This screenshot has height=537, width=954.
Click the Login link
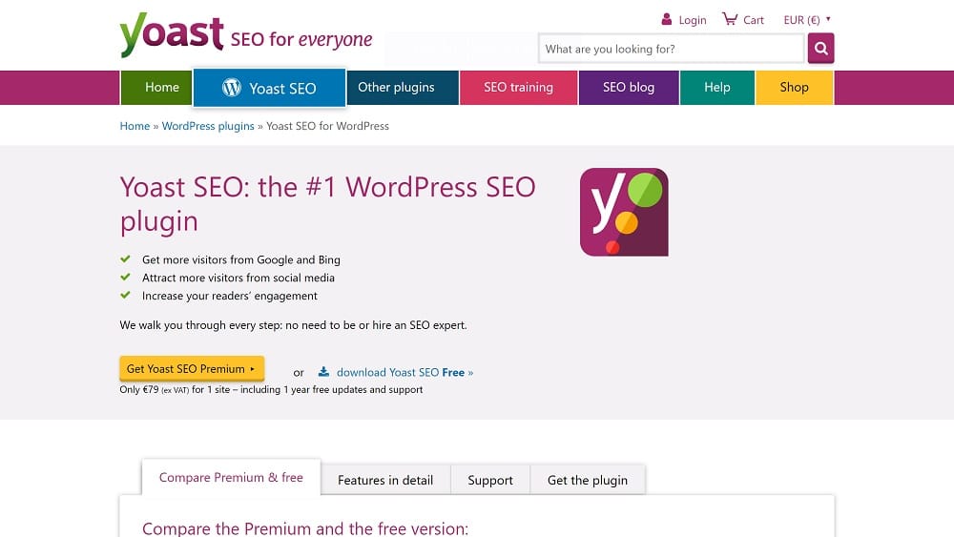pyautogui.click(x=693, y=20)
